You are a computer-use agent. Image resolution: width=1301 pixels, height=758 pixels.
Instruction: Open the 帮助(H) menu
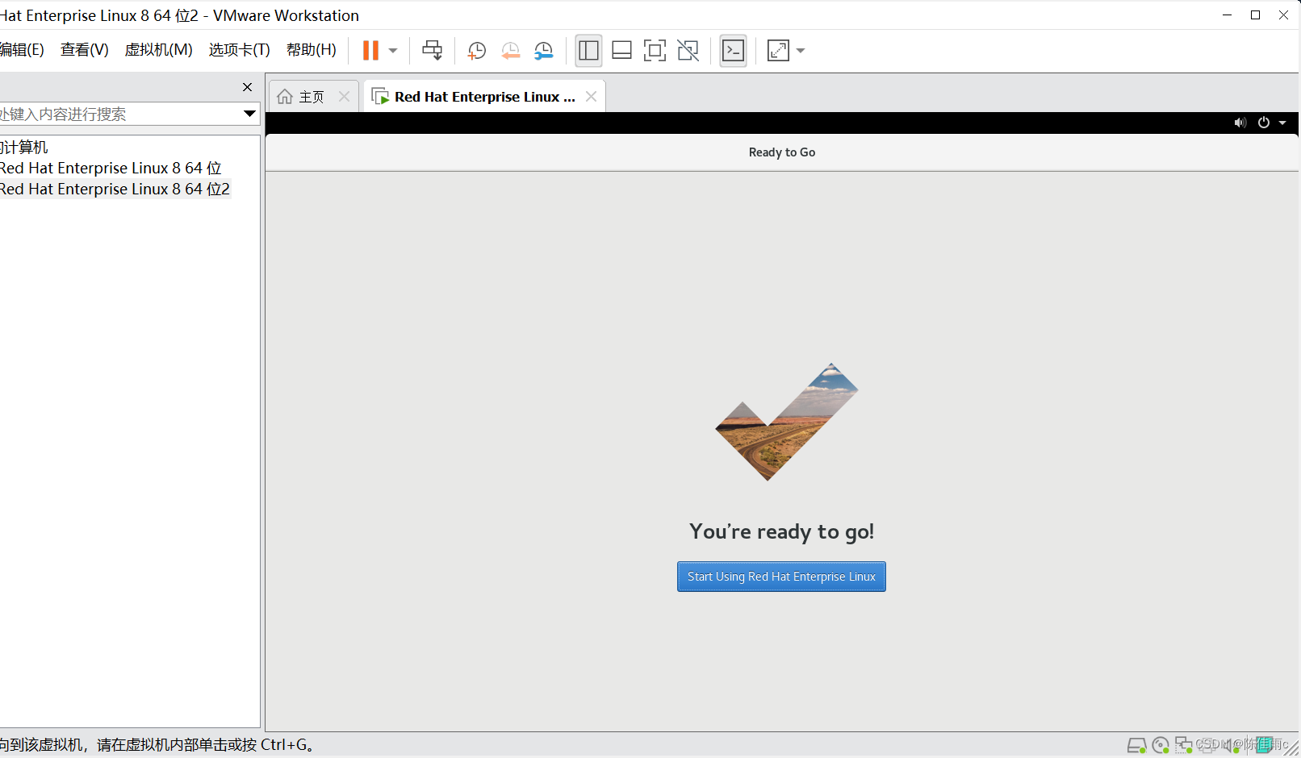pos(312,50)
